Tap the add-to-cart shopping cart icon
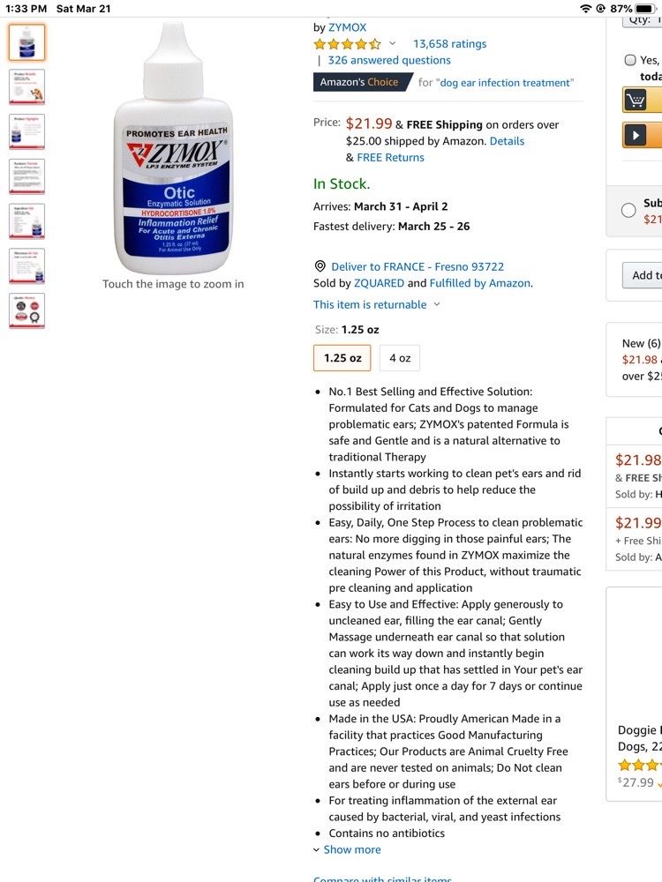The height and width of the screenshot is (882, 662). click(x=635, y=101)
